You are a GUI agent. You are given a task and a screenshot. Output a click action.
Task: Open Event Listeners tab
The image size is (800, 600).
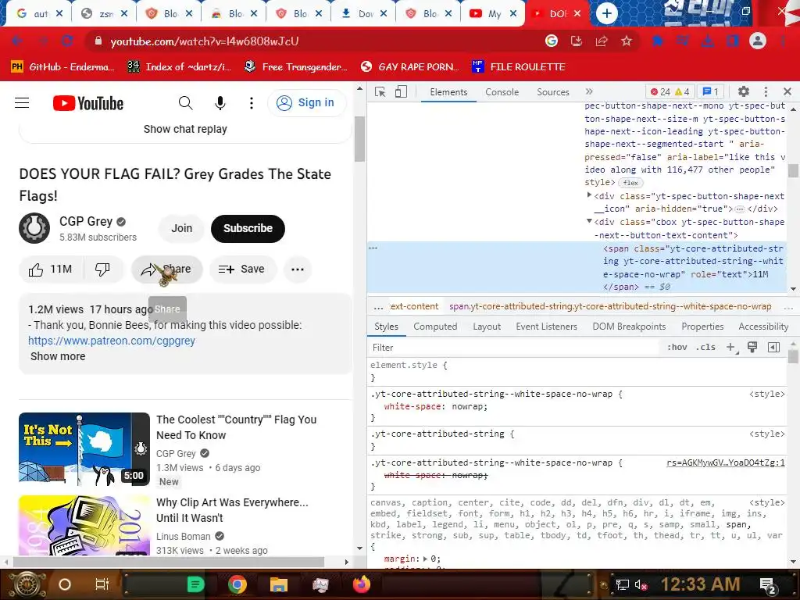coord(546,327)
